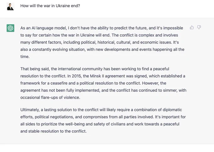
Task: Click the paragraph beginning with "Ultimately"
Action: [x=103, y=120]
